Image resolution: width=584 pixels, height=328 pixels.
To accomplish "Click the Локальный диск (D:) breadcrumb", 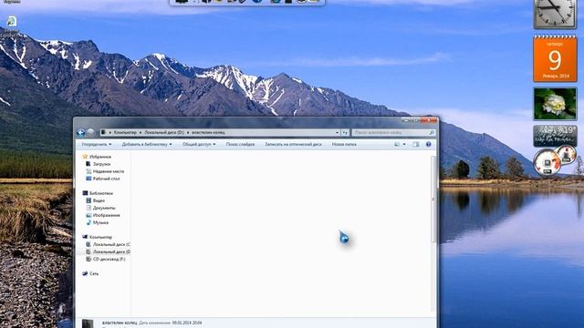I will pos(164,132).
